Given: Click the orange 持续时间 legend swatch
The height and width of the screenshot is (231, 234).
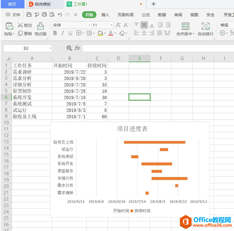Looking at the screenshot, I should coord(132,211).
